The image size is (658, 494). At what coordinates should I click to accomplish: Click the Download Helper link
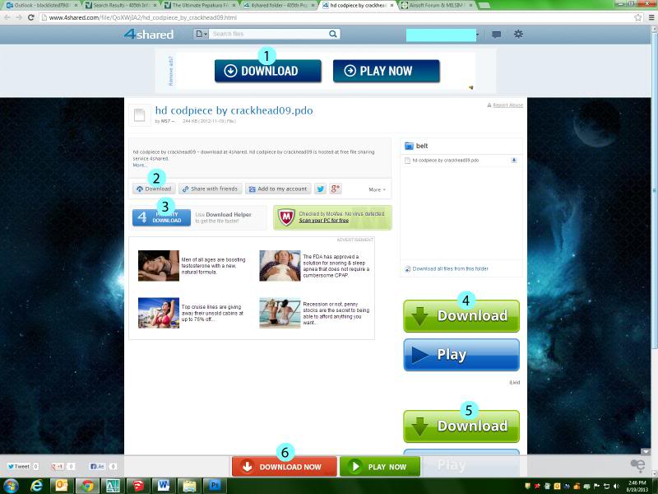tap(229, 215)
